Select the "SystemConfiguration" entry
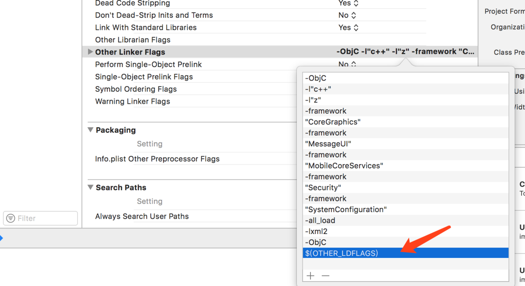This screenshot has height=286, width=525. [x=406, y=210]
